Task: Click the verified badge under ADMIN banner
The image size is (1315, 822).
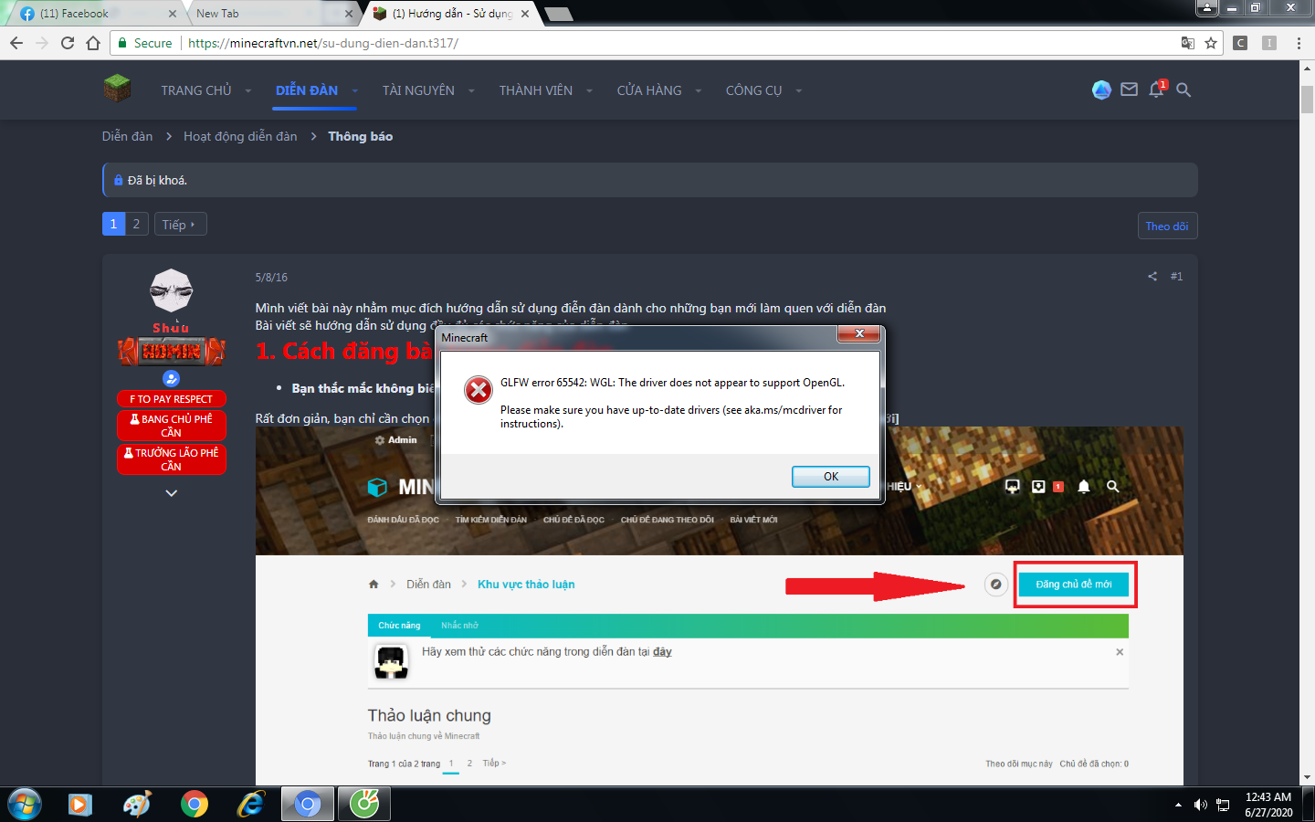Action: coord(172,378)
